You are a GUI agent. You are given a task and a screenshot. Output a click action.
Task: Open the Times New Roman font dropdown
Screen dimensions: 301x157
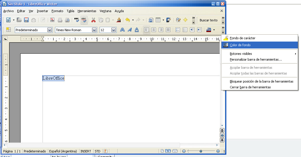coord(94,30)
